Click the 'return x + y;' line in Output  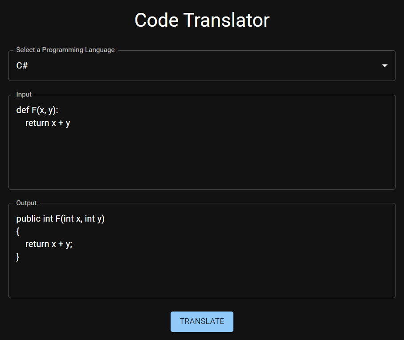click(x=49, y=244)
